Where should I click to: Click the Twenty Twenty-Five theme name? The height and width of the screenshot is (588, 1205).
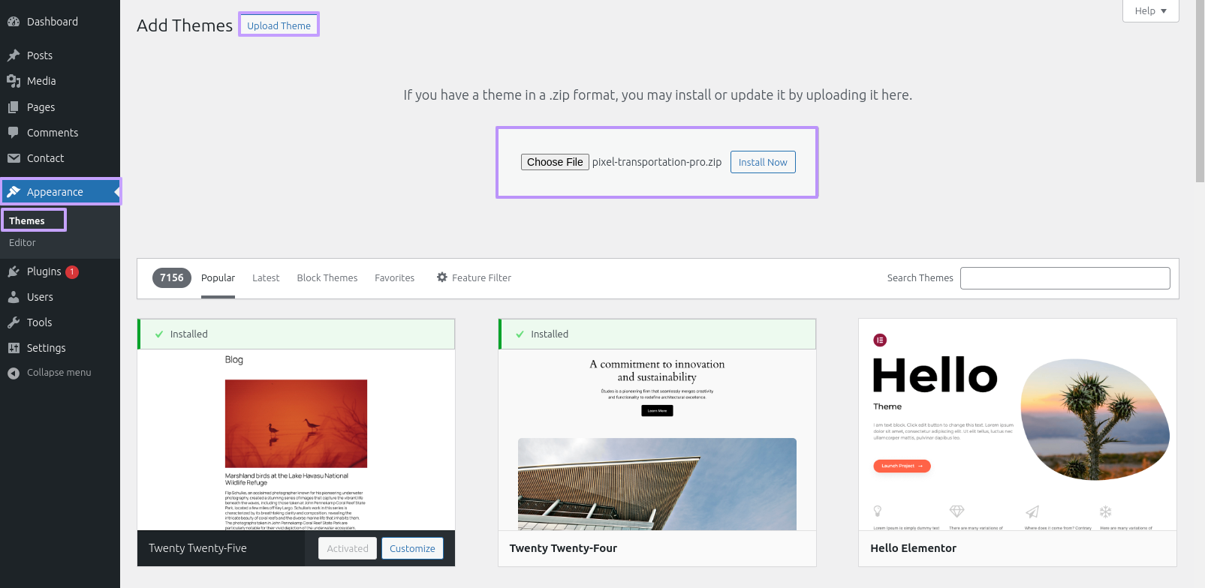click(197, 548)
